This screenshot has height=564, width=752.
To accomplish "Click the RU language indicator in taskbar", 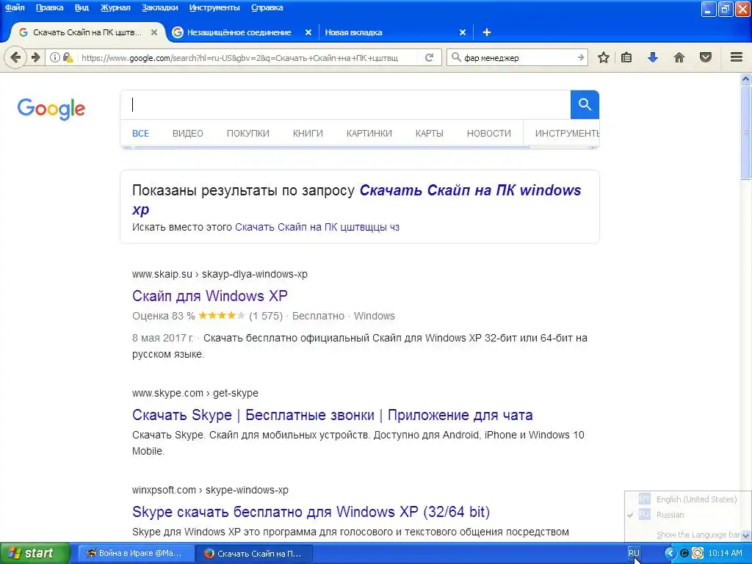I will (634, 553).
